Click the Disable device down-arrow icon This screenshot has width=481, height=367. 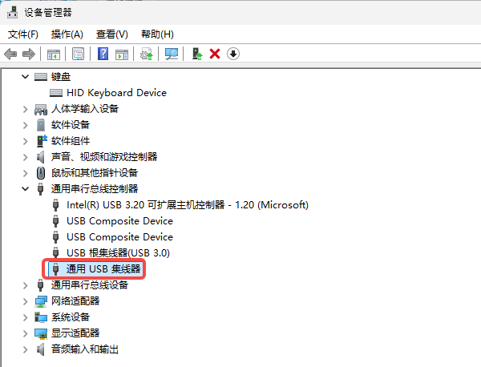(x=233, y=54)
